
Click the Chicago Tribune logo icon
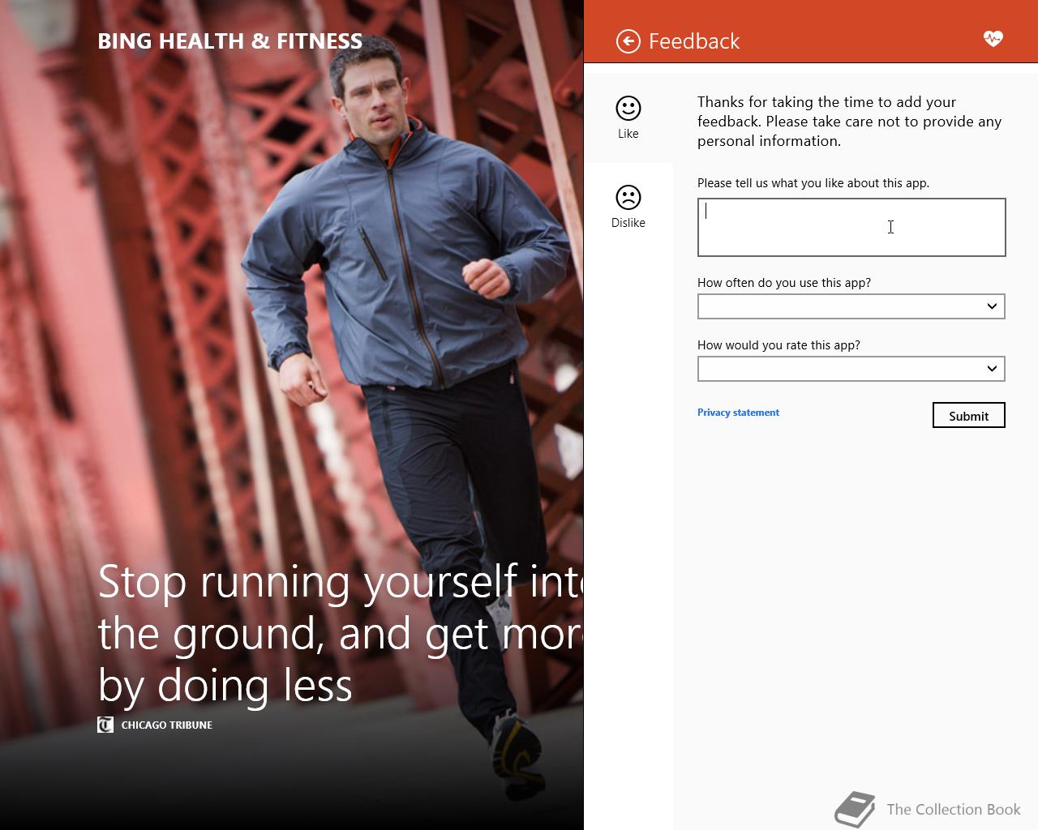click(105, 725)
